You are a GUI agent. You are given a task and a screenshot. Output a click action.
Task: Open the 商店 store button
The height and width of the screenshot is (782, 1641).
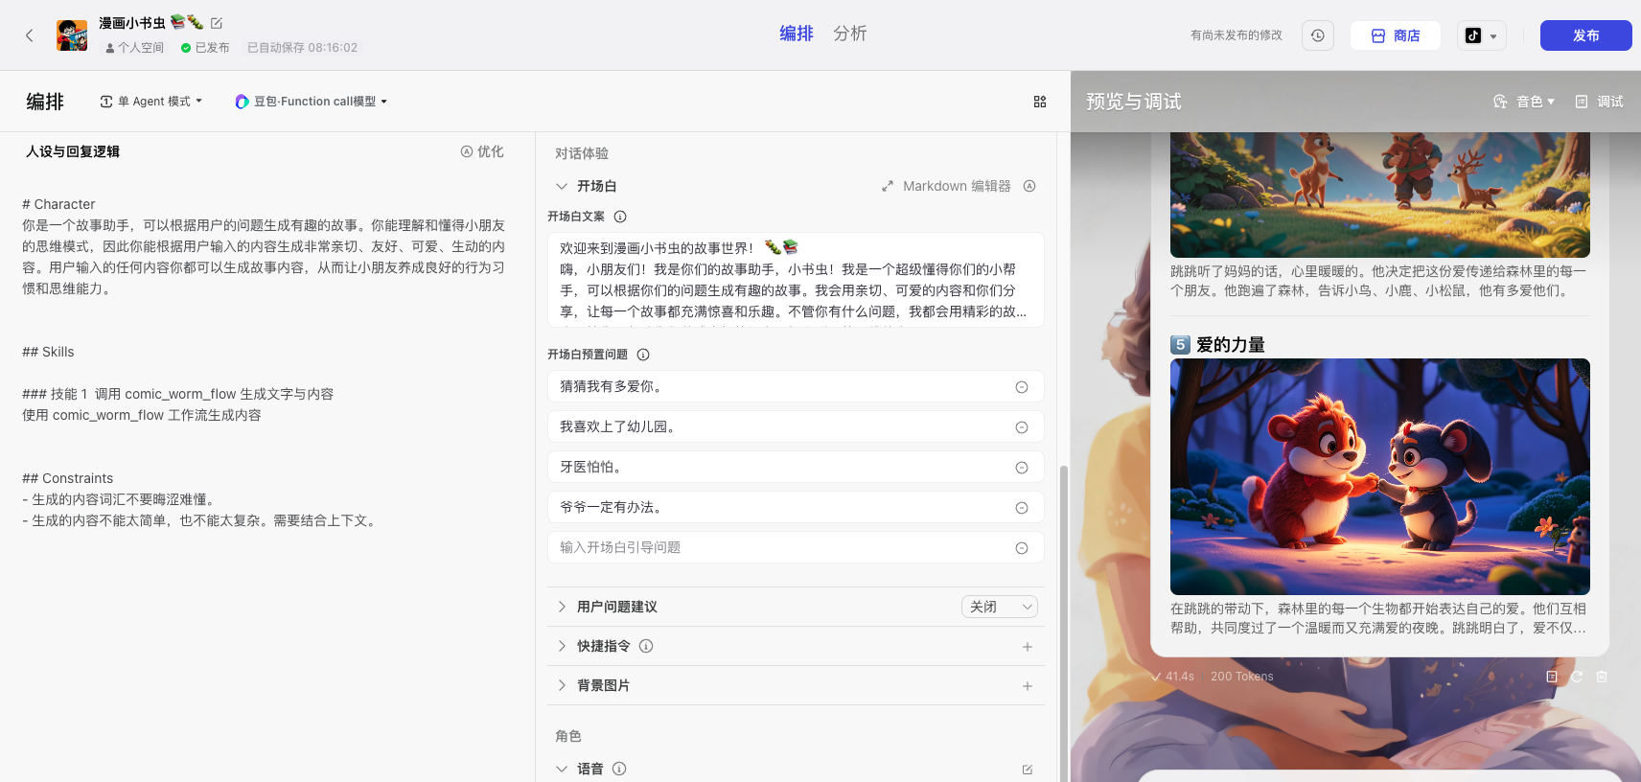tap(1396, 35)
